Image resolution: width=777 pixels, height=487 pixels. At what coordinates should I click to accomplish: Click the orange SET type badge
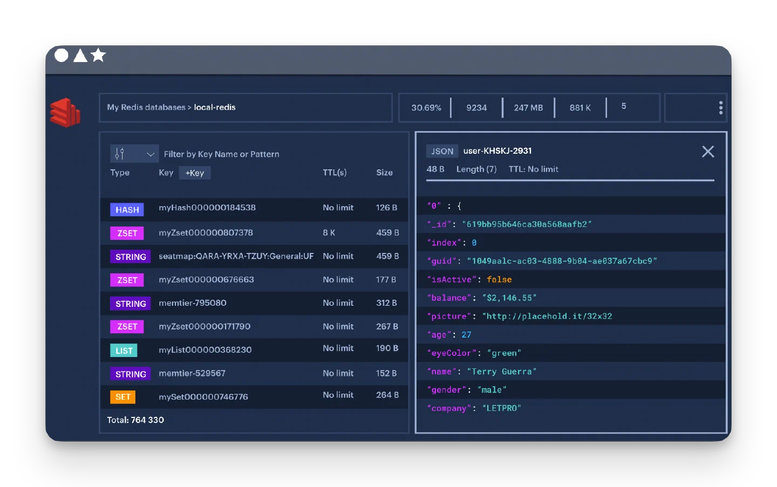(123, 397)
